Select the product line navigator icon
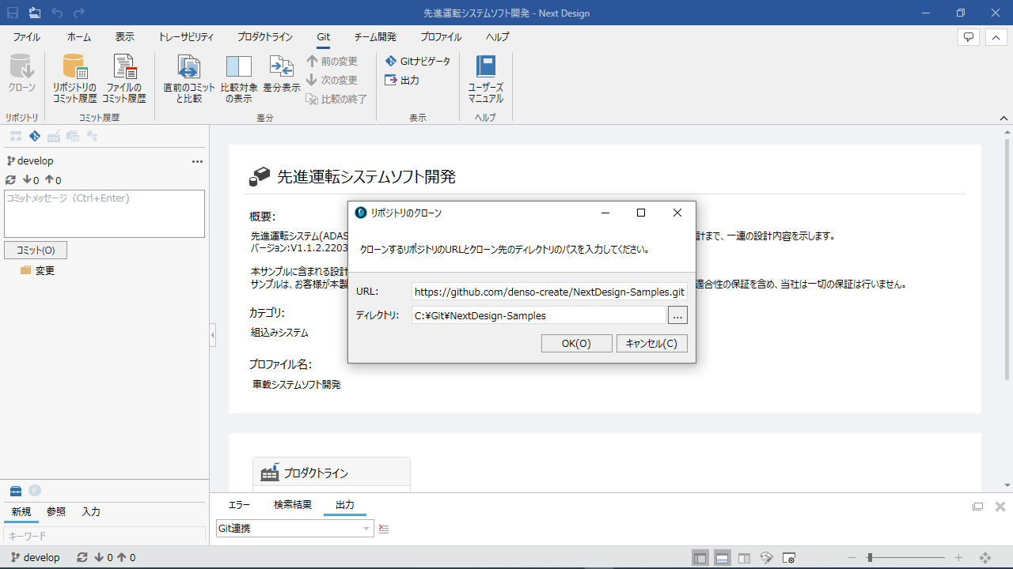The width and height of the screenshot is (1013, 569). click(x=54, y=136)
